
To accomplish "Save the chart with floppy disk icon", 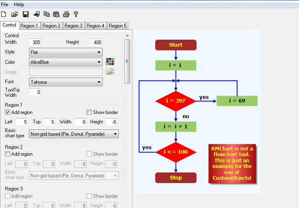I will tap(26, 14).
